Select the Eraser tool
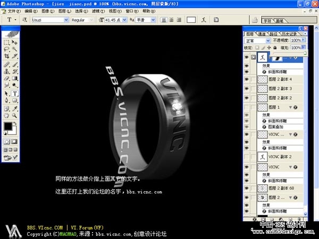Screen dimensions: 319x239 [7, 78]
